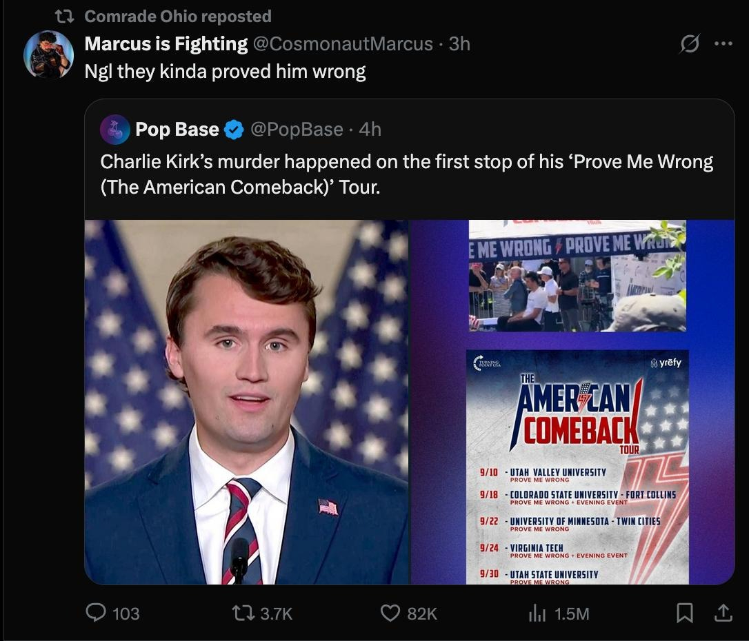Click the Grok icon beside the tweet

(689, 45)
